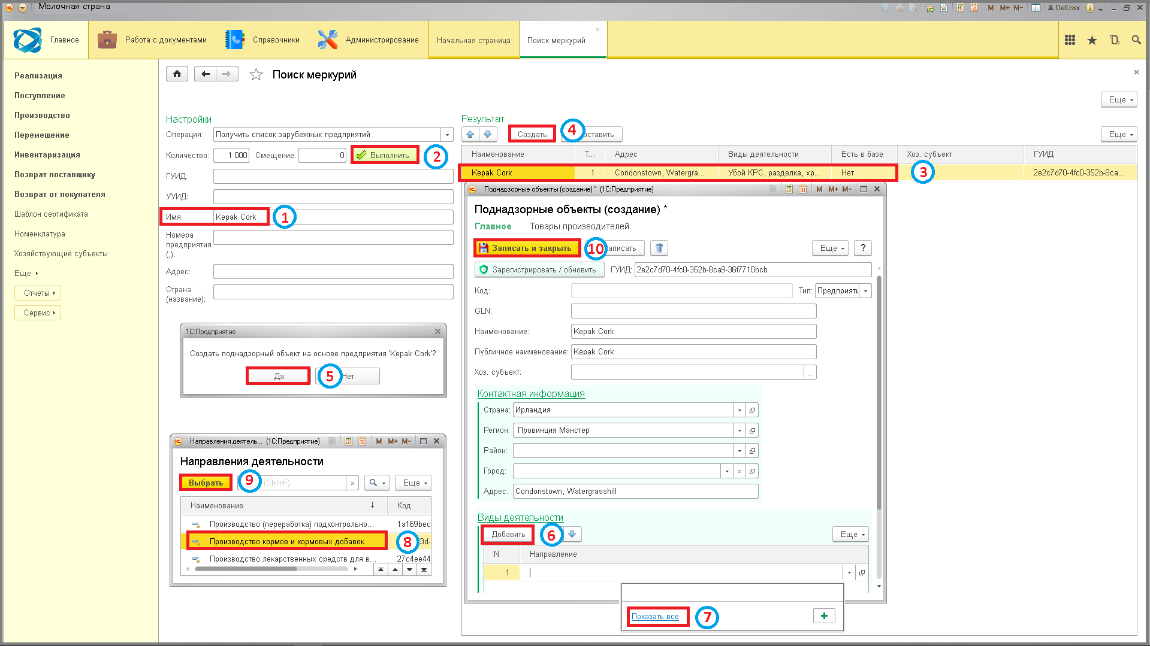Viewport: 1150px width, 646px height.
Task: Jump to list top in Направления деятельности
Action: click(x=381, y=569)
